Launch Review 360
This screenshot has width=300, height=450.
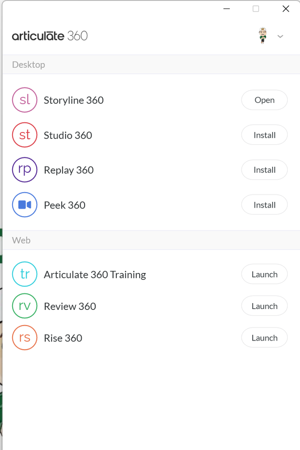click(264, 306)
